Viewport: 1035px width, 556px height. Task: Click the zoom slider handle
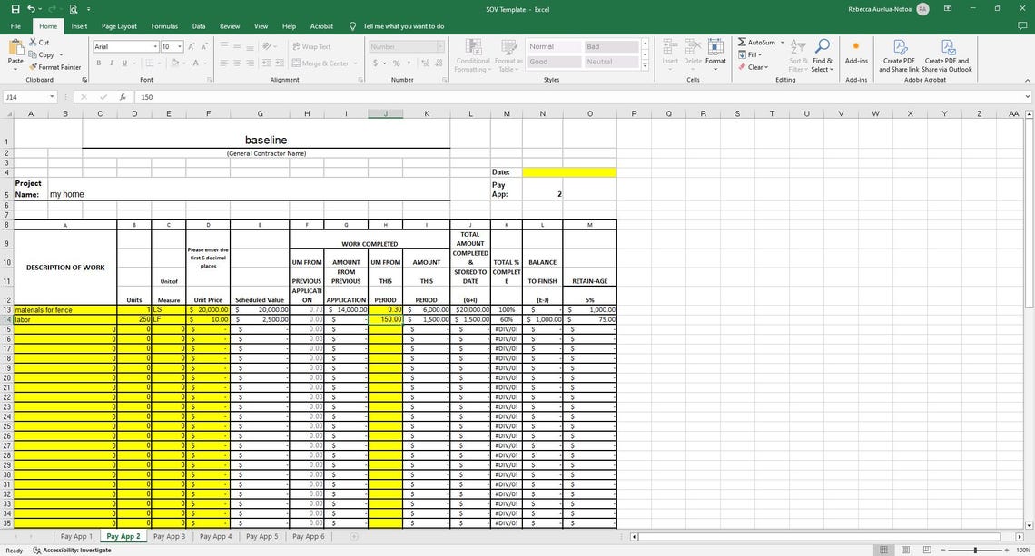pos(975,550)
